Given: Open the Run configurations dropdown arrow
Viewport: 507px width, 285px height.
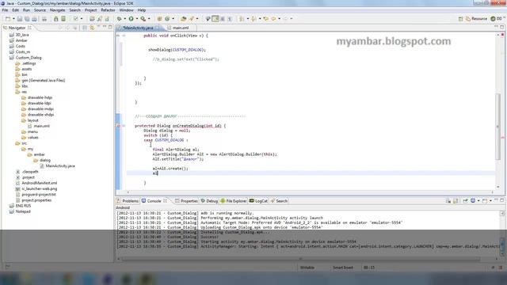Looking at the screenshot, I should pyautogui.click(x=137, y=19).
